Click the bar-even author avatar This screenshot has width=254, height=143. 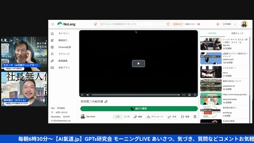pos(83,116)
